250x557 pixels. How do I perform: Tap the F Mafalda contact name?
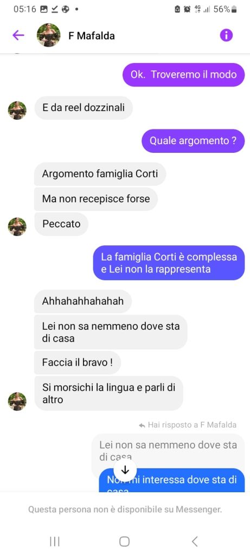91,36
